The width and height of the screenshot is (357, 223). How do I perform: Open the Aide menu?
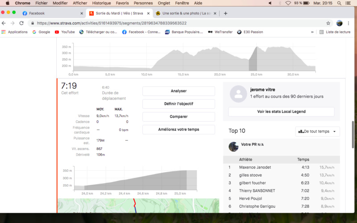198,3
